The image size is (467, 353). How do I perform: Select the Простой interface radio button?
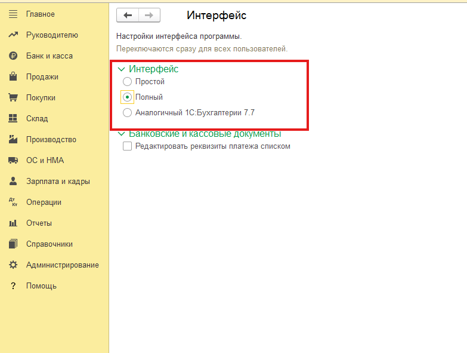(x=127, y=81)
